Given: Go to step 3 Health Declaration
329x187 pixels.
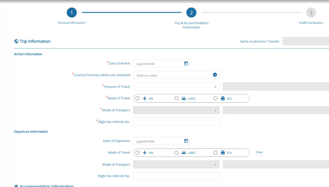Looking at the screenshot, I should click(311, 12).
